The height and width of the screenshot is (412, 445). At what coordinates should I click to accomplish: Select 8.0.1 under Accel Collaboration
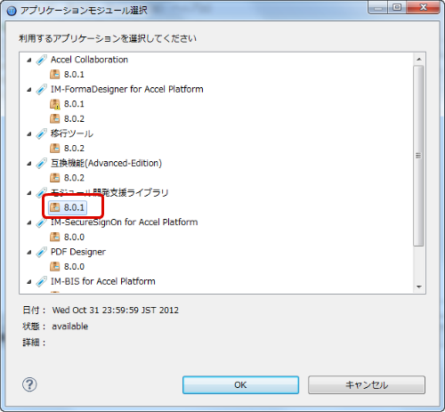74,74
